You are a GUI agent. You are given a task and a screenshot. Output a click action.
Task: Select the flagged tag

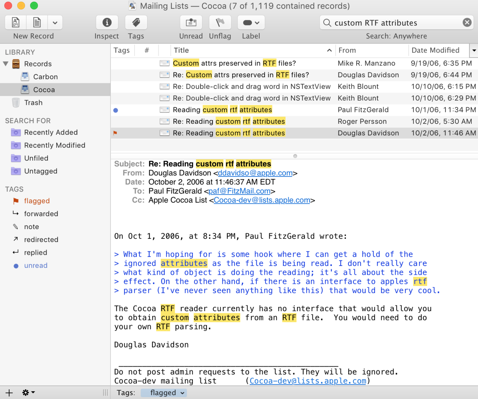pyautogui.click(x=37, y=201)
